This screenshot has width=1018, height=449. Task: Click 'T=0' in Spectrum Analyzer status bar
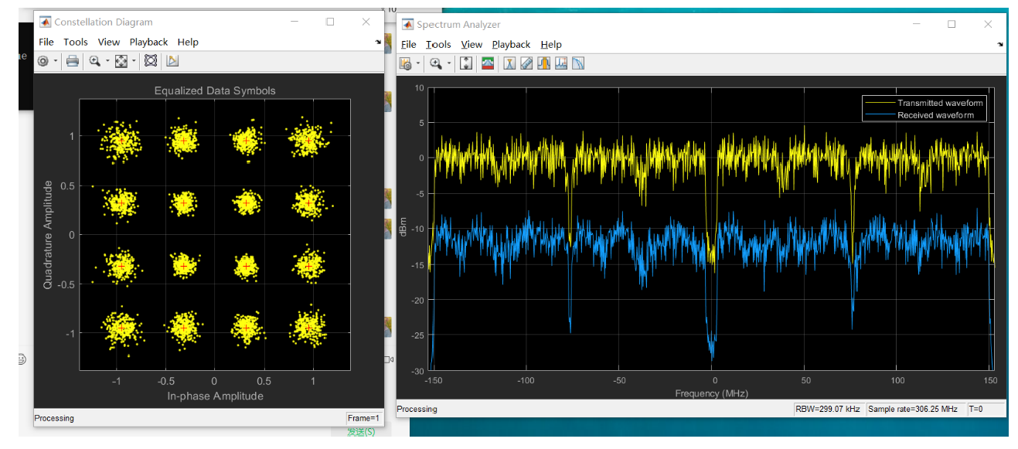pyautogui.click(x=975, y=410)
